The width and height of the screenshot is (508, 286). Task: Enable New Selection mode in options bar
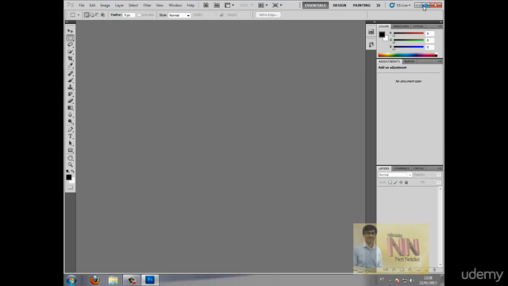tap(87, 15)
